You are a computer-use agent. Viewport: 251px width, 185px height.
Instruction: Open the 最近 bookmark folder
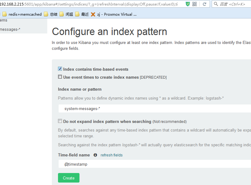tap(82, 14)
